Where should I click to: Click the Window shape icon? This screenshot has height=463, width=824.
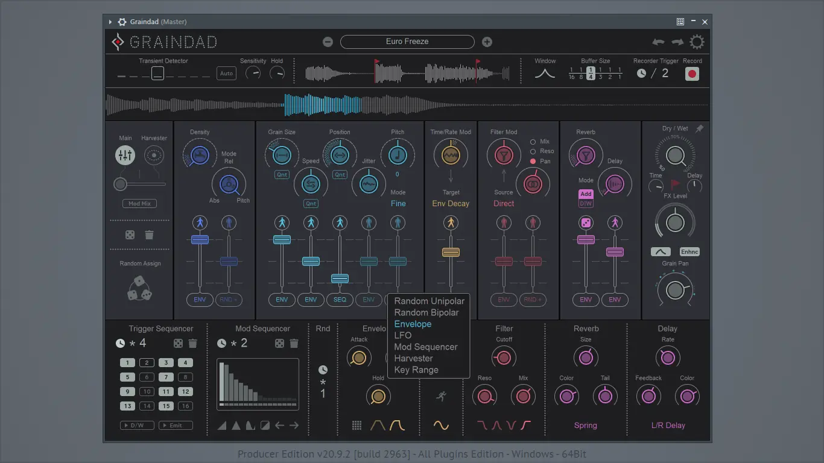click(545, 74)
